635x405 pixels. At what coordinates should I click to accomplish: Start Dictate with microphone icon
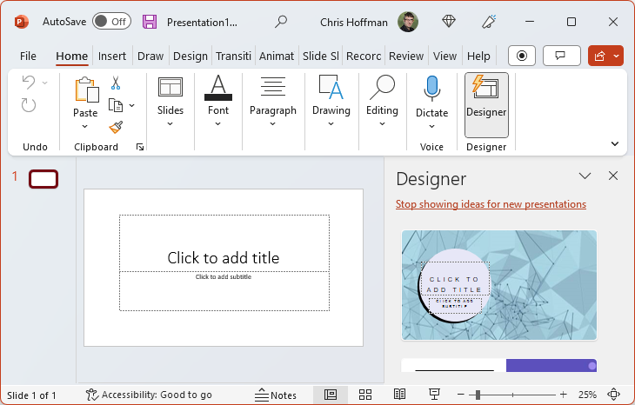pyautogui.click(x=431, y=90)
